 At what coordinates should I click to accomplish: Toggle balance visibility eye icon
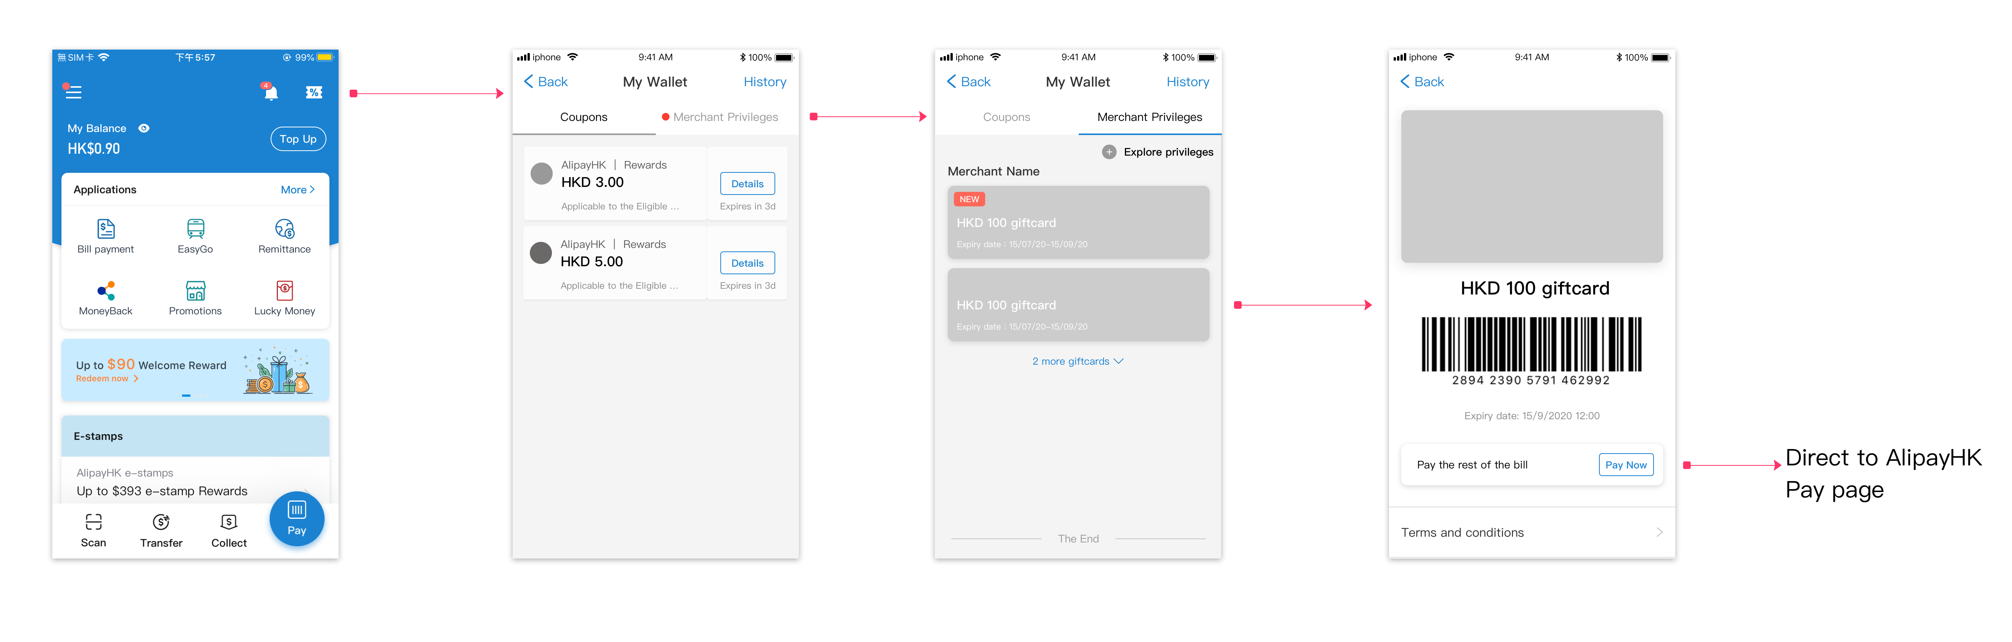click(x=144, y=128)
